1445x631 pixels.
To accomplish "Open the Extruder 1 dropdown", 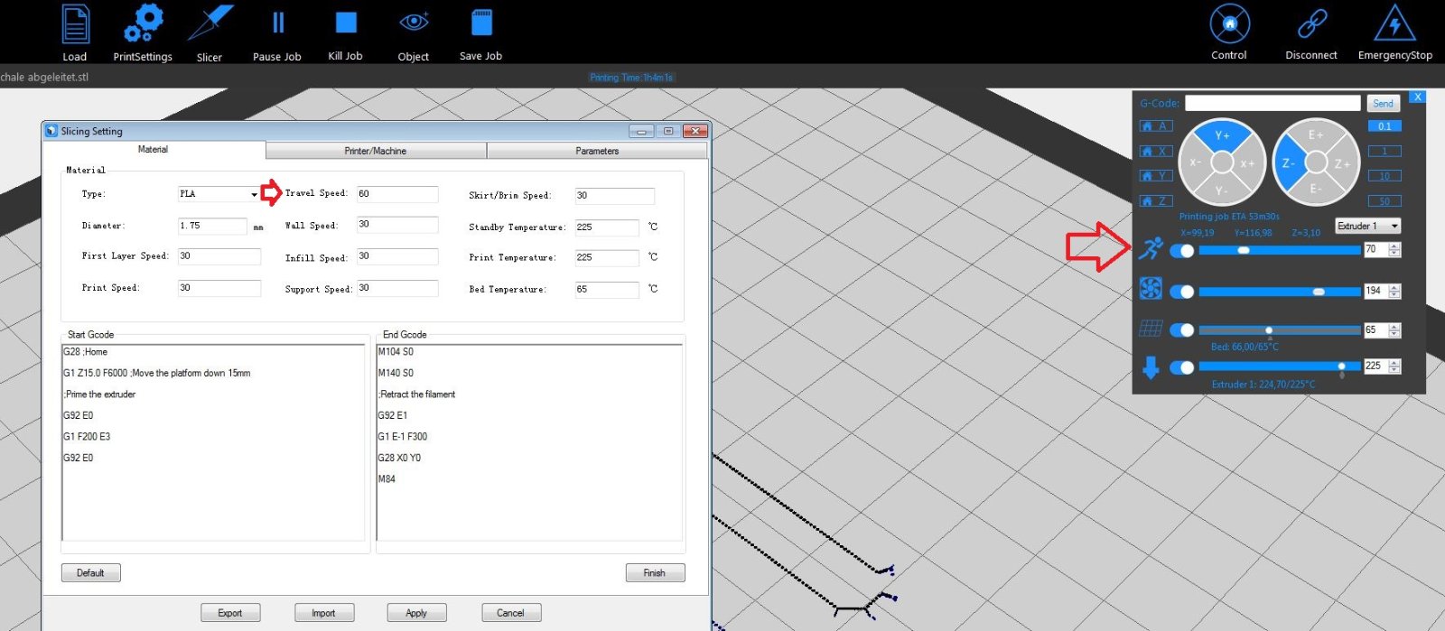I will 1368,226.
